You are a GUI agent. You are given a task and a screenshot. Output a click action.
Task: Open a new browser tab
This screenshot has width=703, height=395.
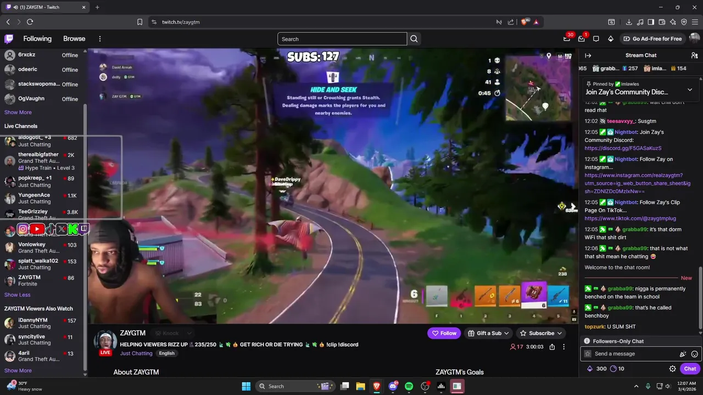[x=97, y=7]
